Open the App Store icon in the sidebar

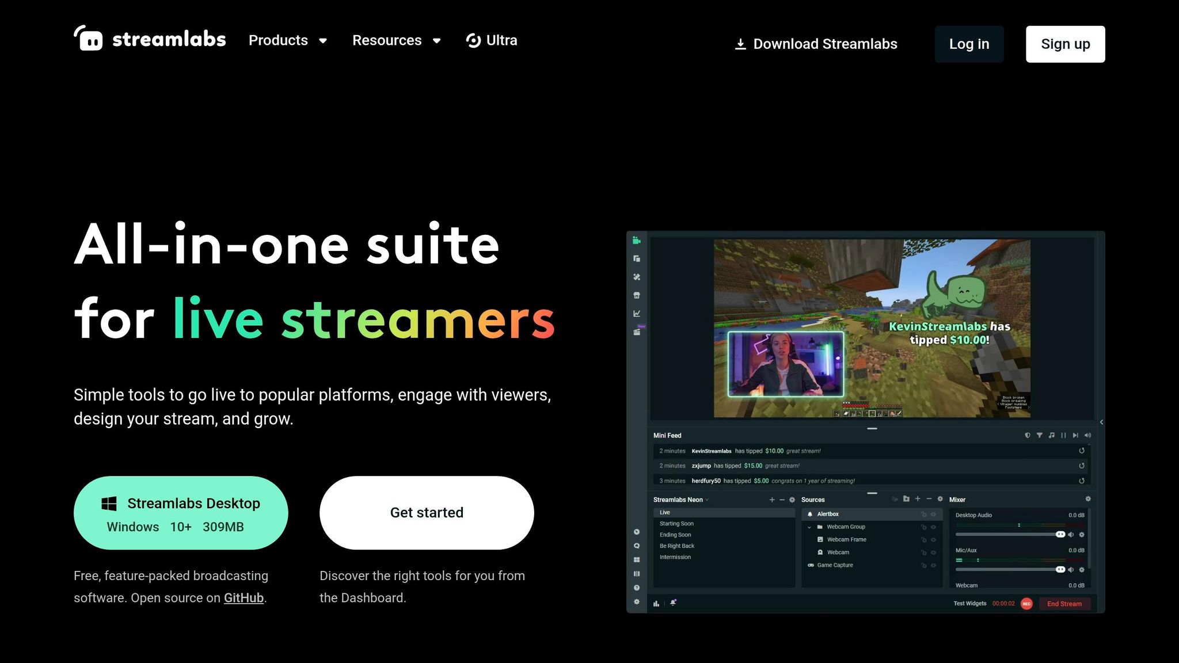636,295
